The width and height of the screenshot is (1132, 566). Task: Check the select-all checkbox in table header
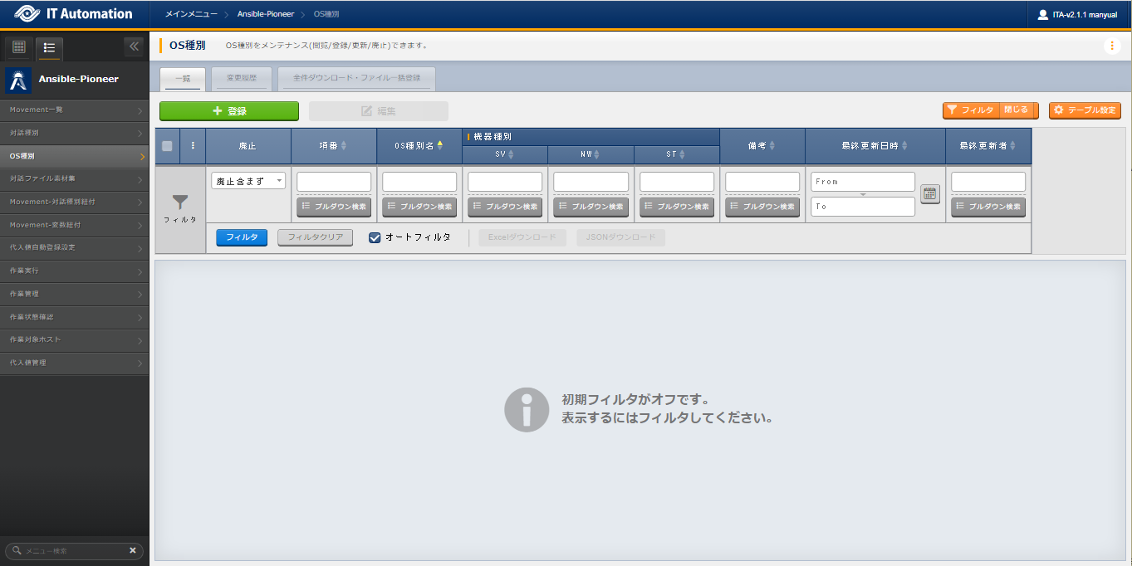click(x=166, y=146)
